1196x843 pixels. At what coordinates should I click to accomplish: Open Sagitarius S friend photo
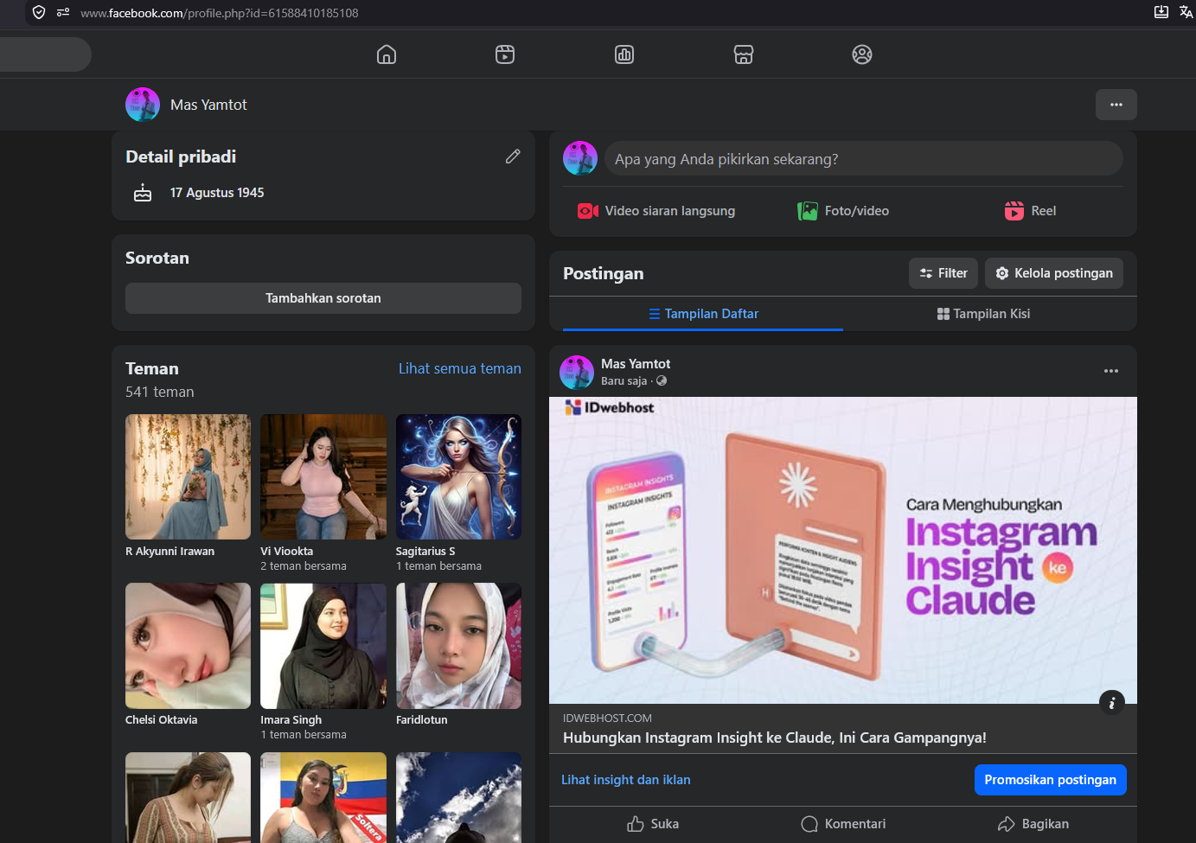[458, 476]
